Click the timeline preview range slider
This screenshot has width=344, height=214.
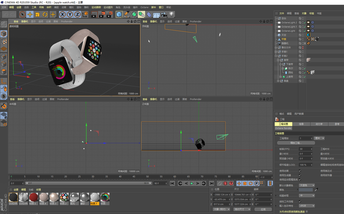(x=88, y=183)
